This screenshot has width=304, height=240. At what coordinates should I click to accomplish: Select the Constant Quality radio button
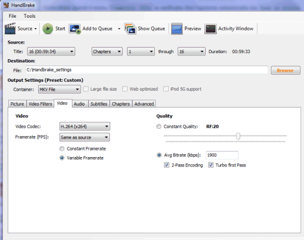click(x=159, y=127)
